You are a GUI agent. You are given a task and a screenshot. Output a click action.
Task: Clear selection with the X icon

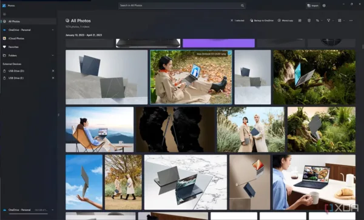point(232,21)
